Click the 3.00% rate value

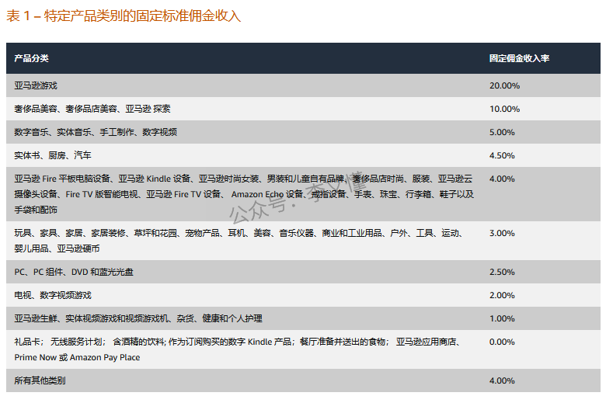pyautogui.click(x=502, y=233)
